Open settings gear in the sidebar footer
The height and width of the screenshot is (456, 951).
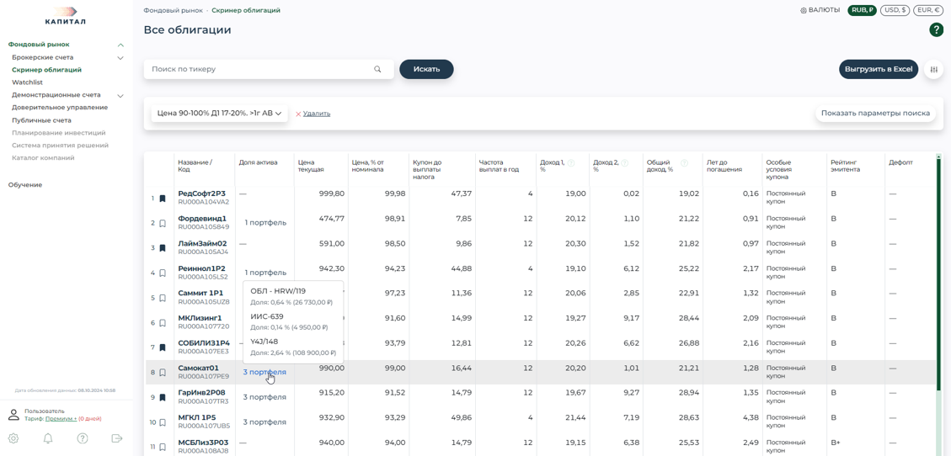coord(13,438)
